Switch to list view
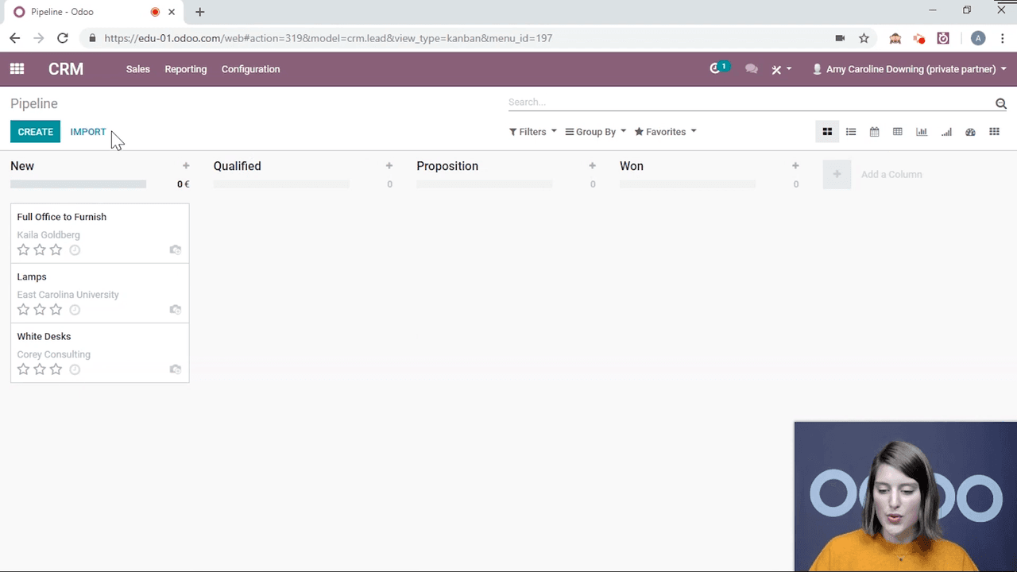 pos(851,132)
